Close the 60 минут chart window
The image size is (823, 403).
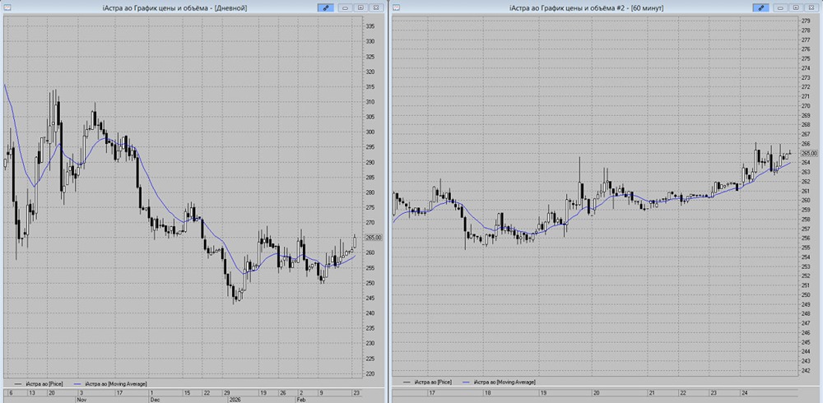pyautogui.click(x=811, y=7)
